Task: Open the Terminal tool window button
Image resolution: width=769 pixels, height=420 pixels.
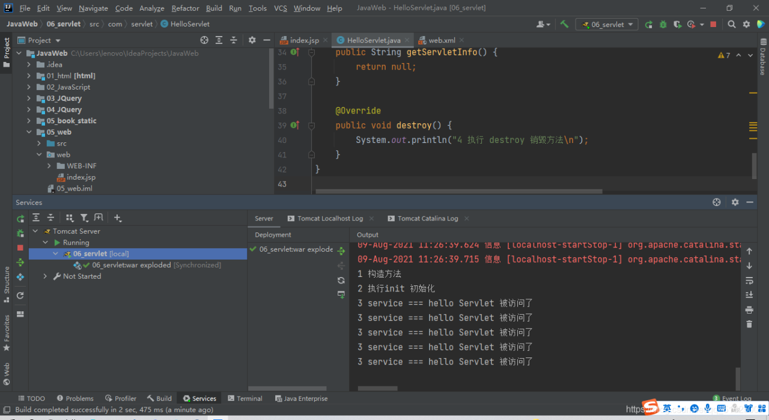Action: (x=245, y=398)
